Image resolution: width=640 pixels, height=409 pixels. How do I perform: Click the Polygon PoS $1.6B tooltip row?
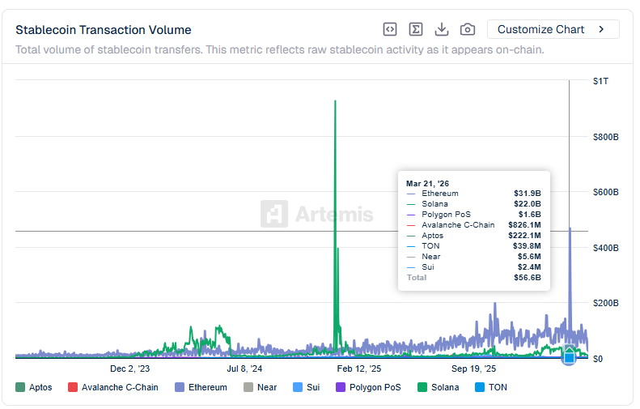tap(473, 215)
